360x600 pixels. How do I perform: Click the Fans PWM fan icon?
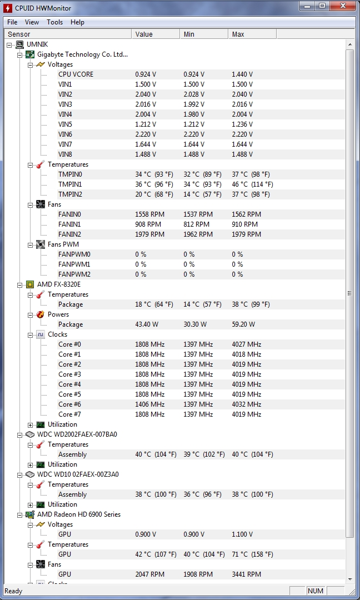(41, 244)
